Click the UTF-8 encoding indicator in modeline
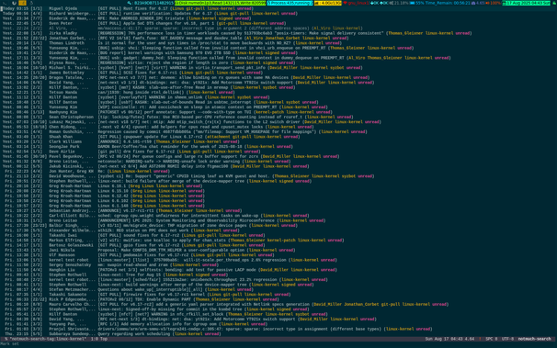Screen dimensions: 557x348 [x=507, y=339]
